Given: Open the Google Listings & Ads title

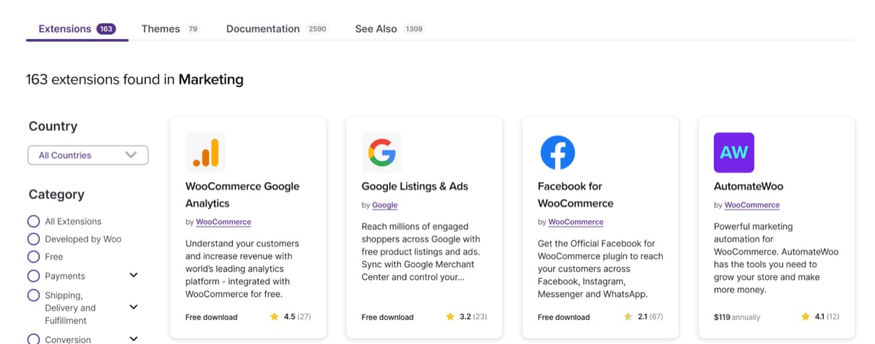Looking at the screenshot, I should click(x=414, y=186).
